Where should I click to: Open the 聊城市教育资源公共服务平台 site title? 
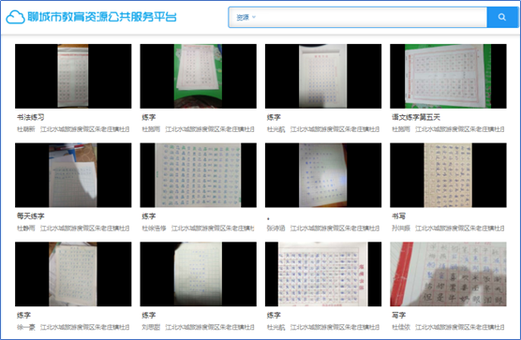pos(102,17)
